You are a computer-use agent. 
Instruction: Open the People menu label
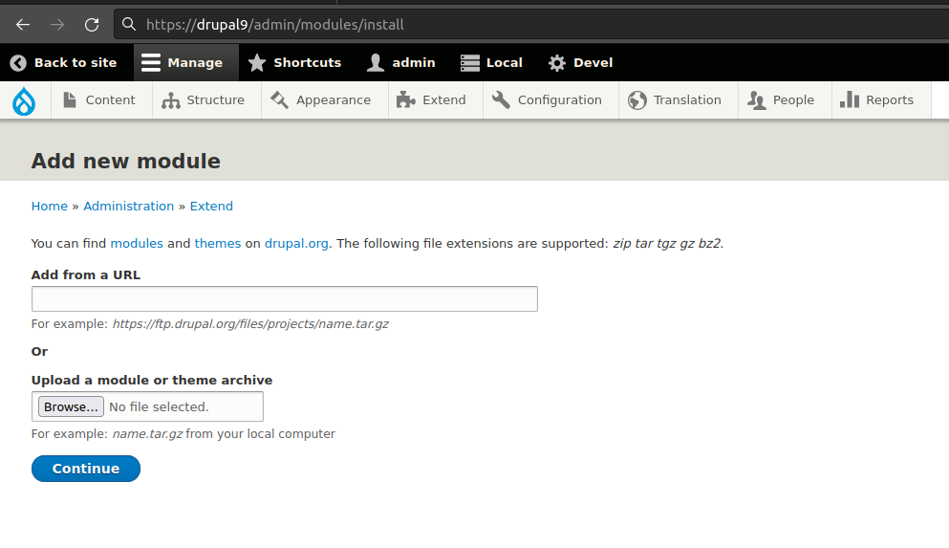click(x=793, y=100)
